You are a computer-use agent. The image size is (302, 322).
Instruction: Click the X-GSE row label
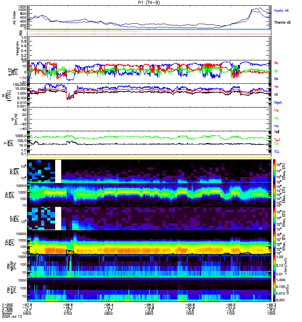[6, 305]
